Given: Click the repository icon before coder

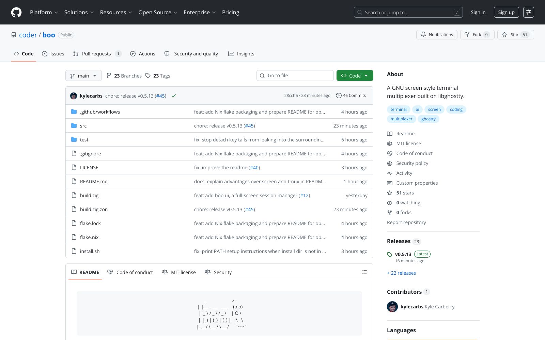Looking at the screenshot, I should click(x=14, y=35).
